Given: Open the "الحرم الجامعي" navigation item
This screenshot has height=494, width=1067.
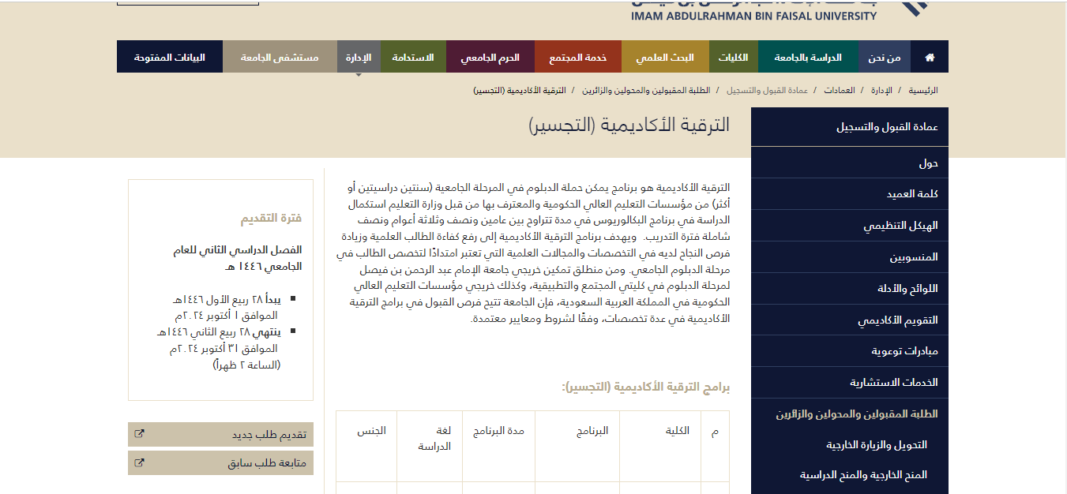Looking at the screenshot, I should (490, 57).
